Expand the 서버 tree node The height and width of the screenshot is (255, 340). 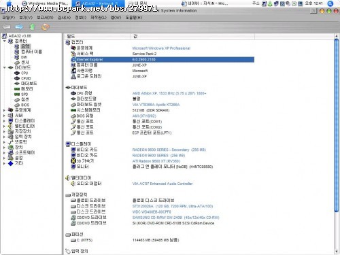[x=4, y=116]
